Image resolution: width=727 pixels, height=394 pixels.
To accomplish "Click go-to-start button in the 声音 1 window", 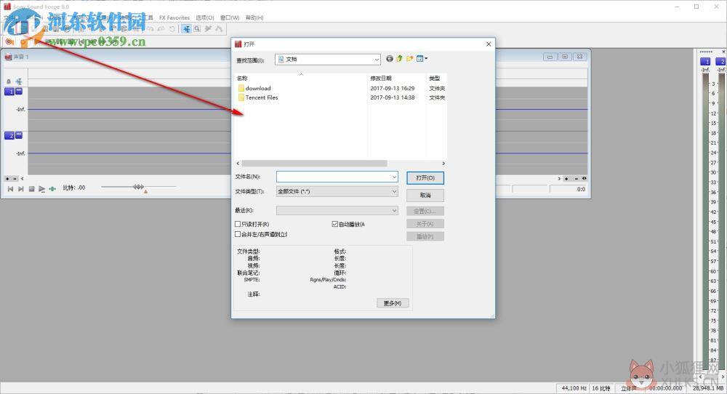I will 10,189.
